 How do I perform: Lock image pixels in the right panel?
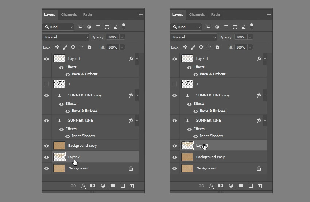(x=193, y=47)
